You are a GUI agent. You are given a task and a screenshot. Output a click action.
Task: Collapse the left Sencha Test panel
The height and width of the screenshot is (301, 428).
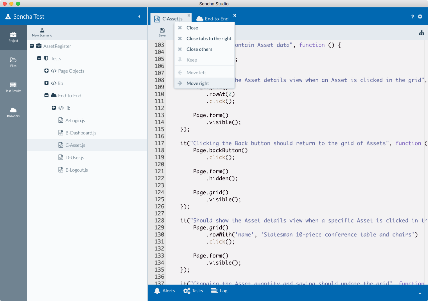click(139, 16)
